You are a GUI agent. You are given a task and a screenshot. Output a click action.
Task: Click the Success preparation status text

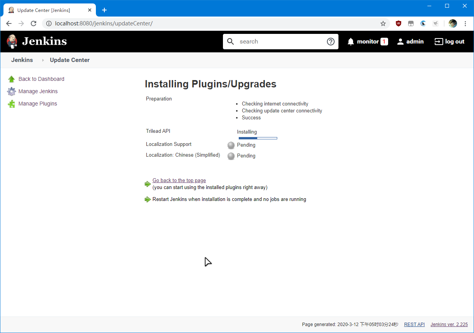(x=251, y=117)
